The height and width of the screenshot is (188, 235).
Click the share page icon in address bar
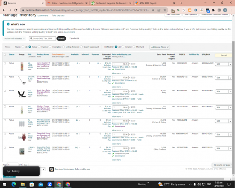tap(159, 10)
